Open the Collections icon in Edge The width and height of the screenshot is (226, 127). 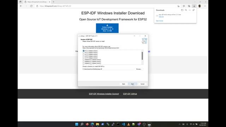[x=189, y=6]
